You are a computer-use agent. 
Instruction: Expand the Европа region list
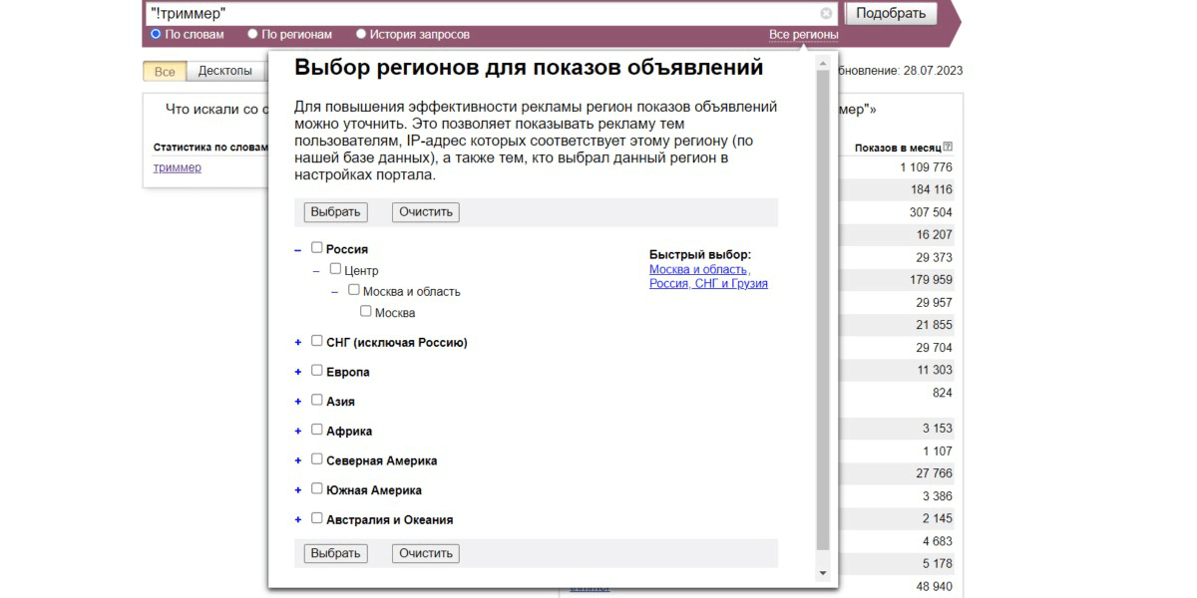click(x=298, y=373)
